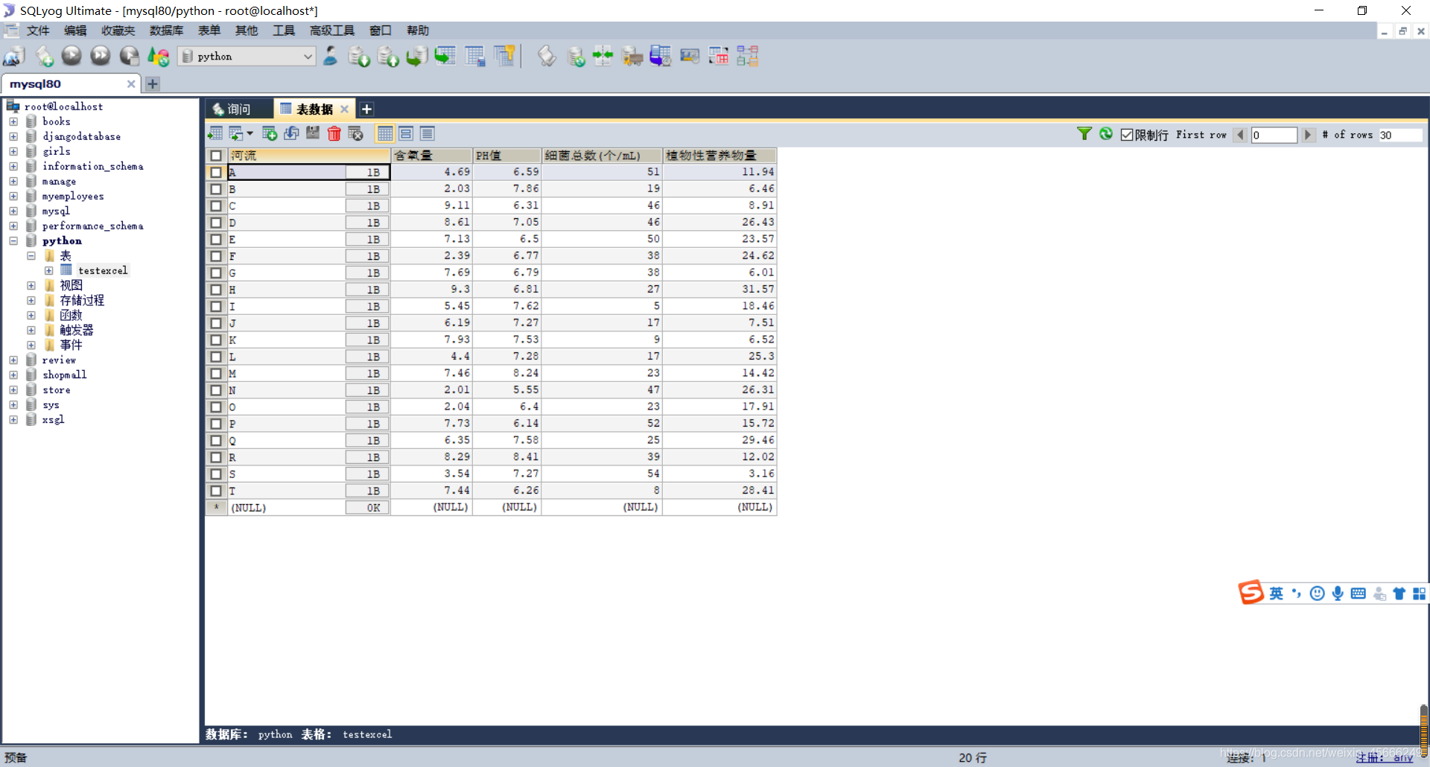Expand the 视图 folder node

point(31,285)
